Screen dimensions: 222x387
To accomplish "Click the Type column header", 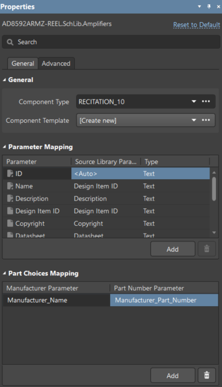I will (175, 162).
